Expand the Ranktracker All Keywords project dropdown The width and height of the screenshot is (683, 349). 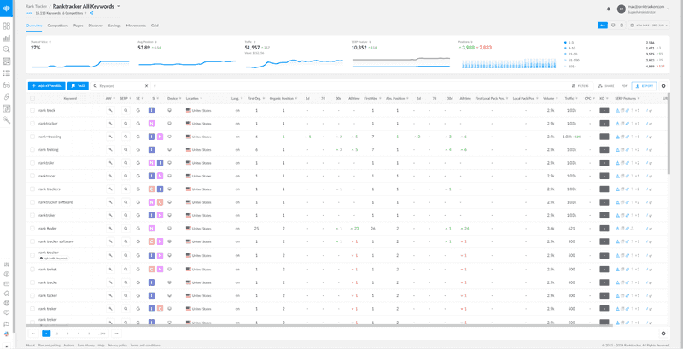pyautogui.click(x=118, y=6)
